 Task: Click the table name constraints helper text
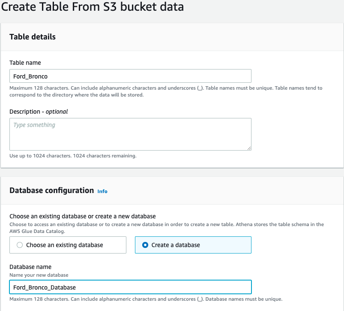[x=166, y=91]
